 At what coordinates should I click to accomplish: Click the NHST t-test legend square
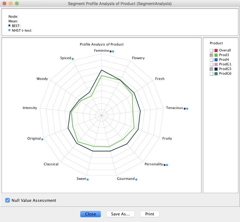9,30
